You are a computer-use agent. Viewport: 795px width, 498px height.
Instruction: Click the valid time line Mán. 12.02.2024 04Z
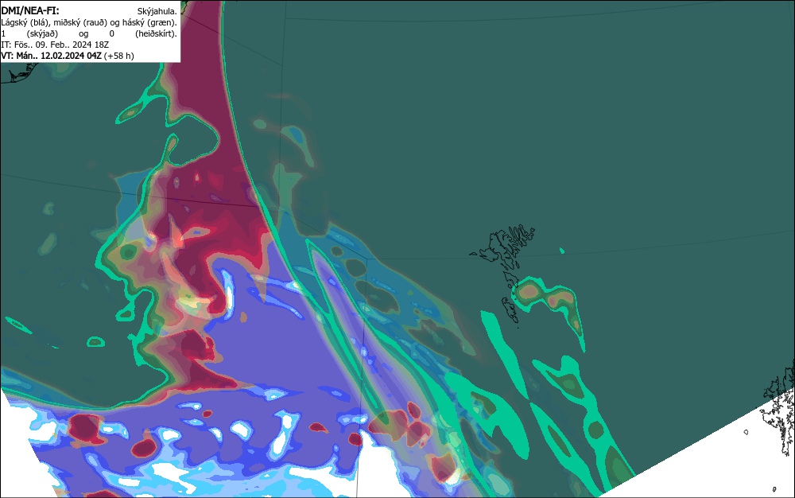(x=51, y=56)
